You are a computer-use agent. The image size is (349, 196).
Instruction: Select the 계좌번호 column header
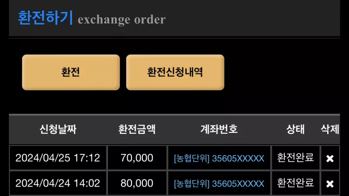point(219,129)
